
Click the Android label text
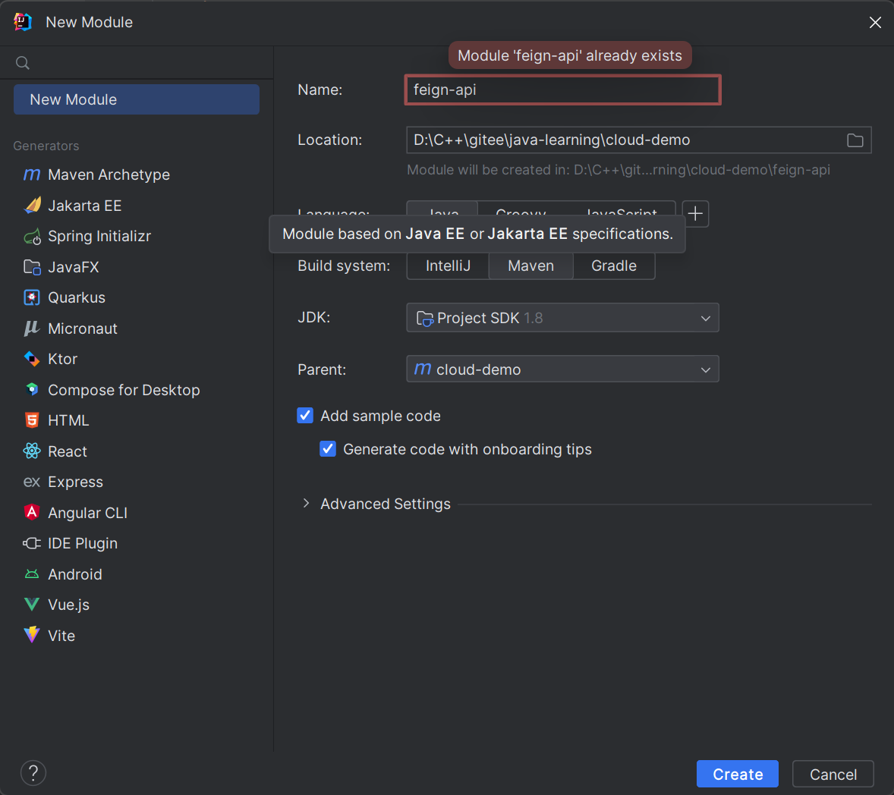(74, 574)
